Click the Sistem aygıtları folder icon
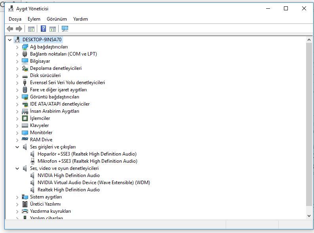Viewport: 314px width, 233px height. [x=25, y=197]
